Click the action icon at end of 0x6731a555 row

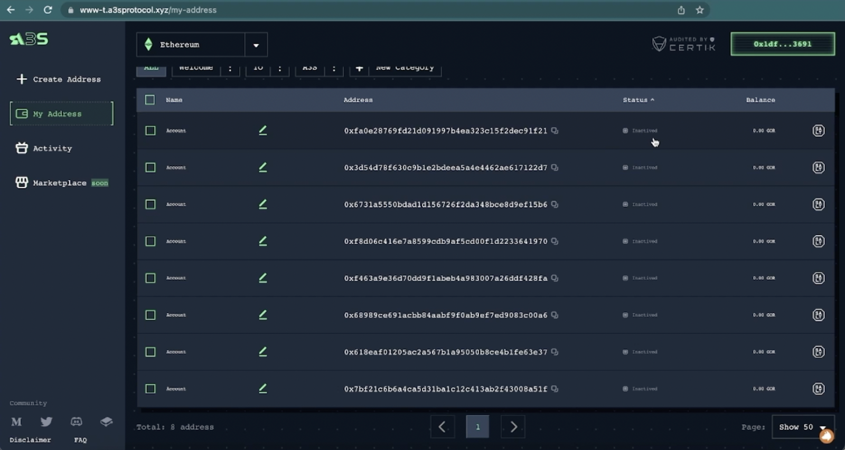coord(818,204)
